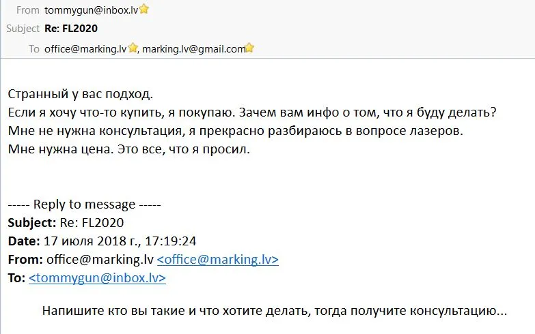
Task: Select recipient office@marking.lv in To field
Action: point(85,49)
